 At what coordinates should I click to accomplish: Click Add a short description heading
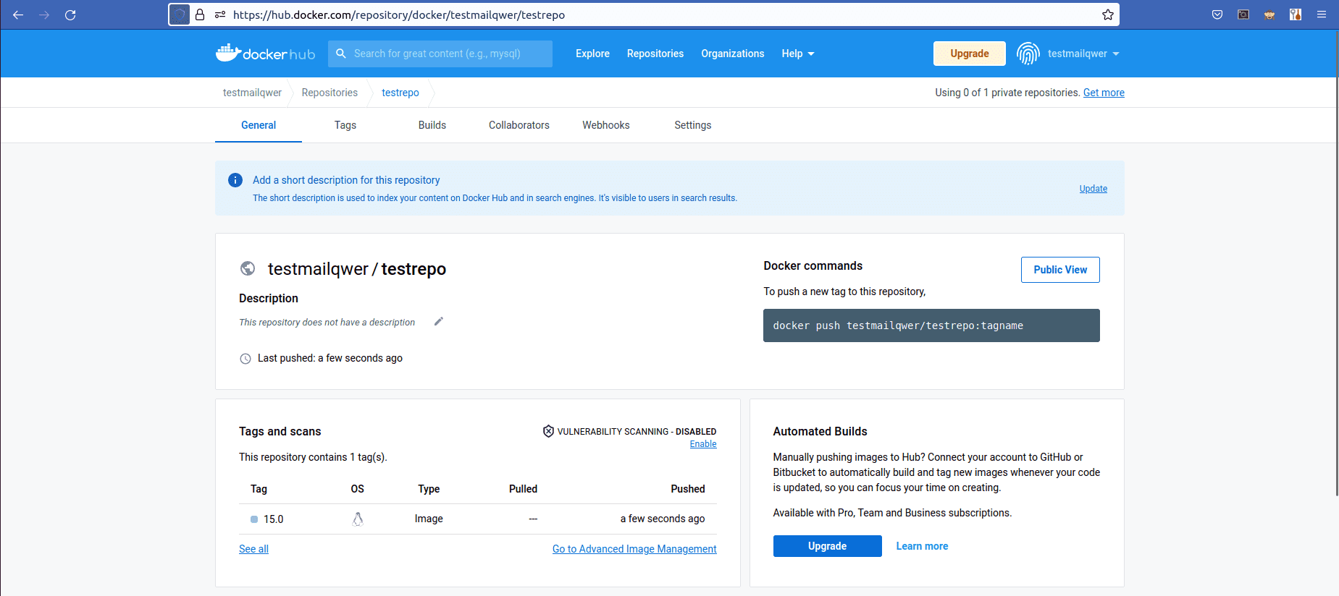click(x=346, y=180)
